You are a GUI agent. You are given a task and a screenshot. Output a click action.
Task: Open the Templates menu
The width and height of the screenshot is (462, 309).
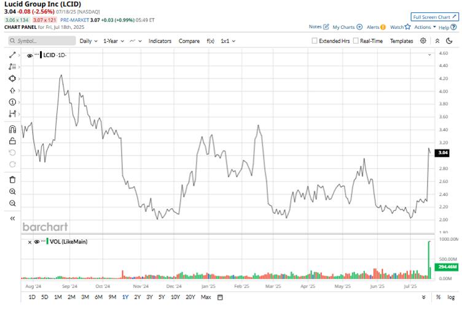401,41
